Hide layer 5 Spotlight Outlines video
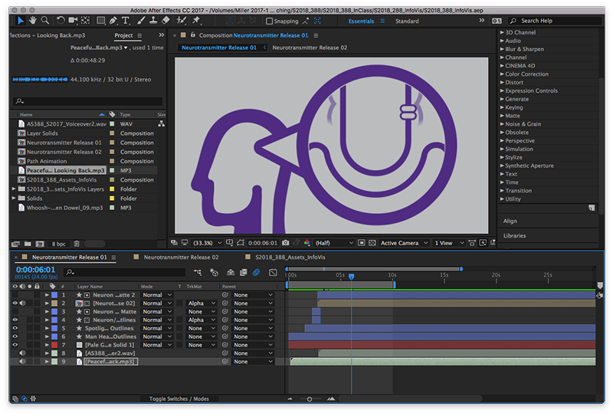 point(15,328)
